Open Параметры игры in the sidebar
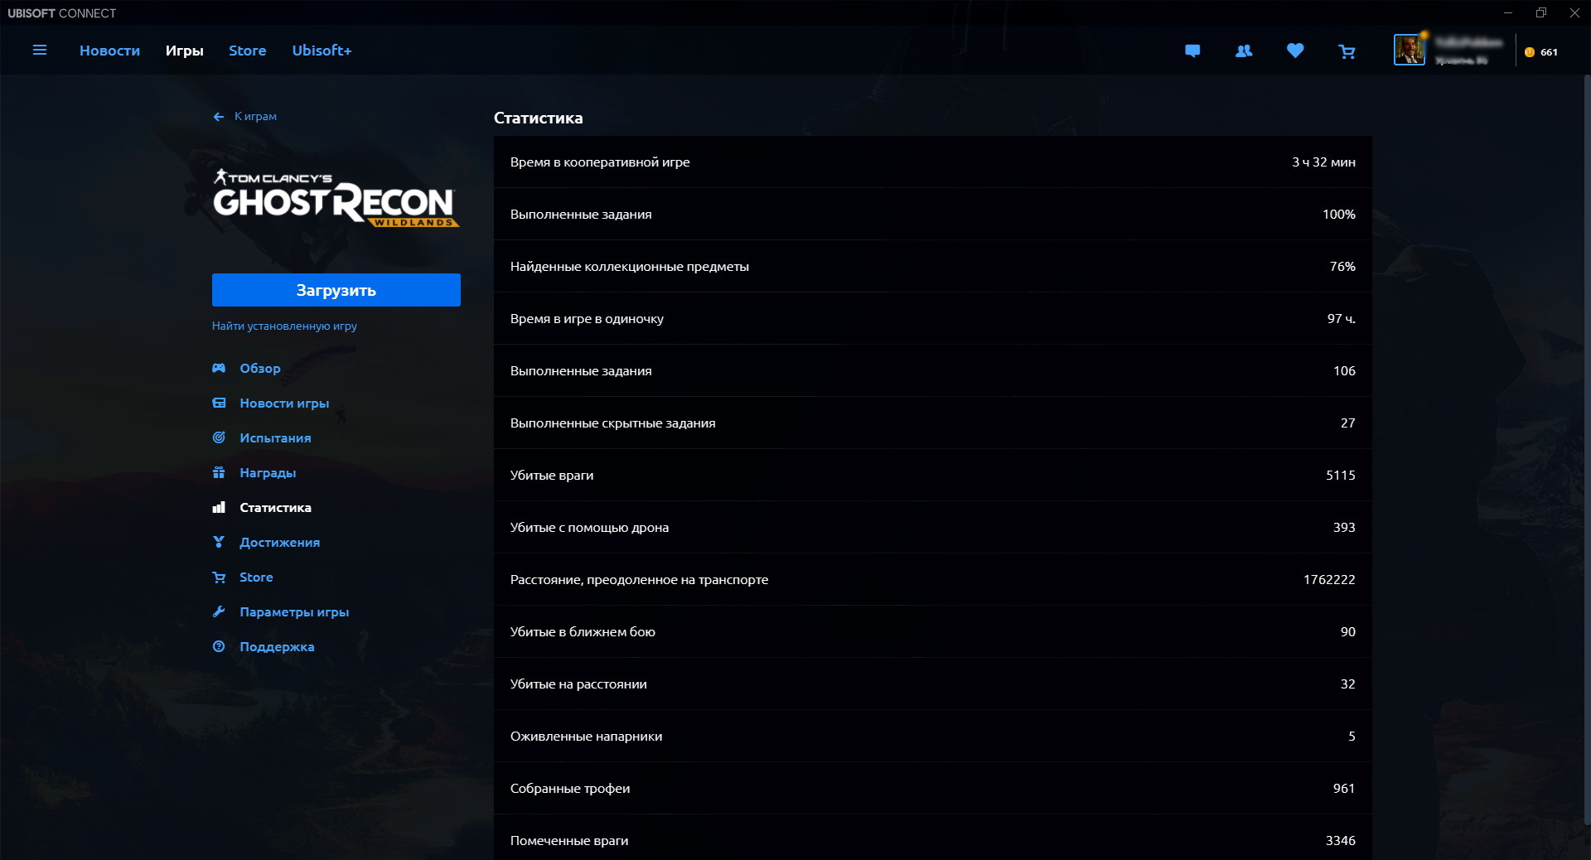Viewport: 1591px width, 860px height. [294, 611]
